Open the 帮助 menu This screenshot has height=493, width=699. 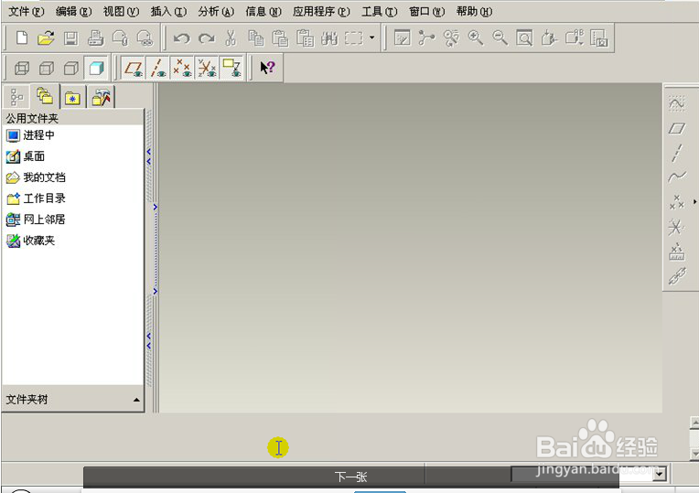pos(474,12)
